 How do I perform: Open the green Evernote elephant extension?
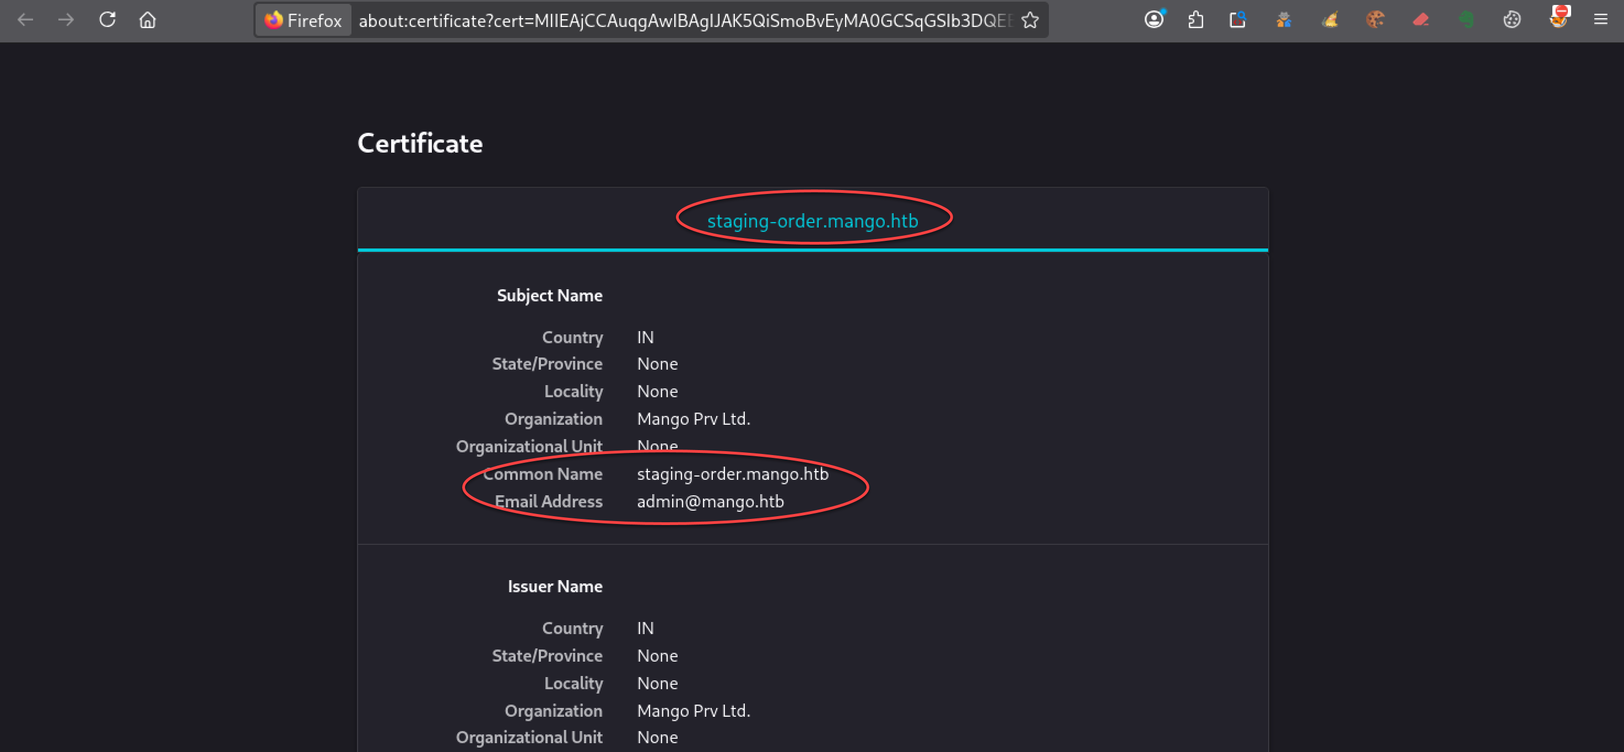(1466, 20)
